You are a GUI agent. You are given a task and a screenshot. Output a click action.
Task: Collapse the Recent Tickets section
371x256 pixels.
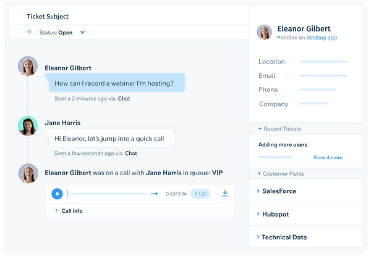click(x=279, y=129)
